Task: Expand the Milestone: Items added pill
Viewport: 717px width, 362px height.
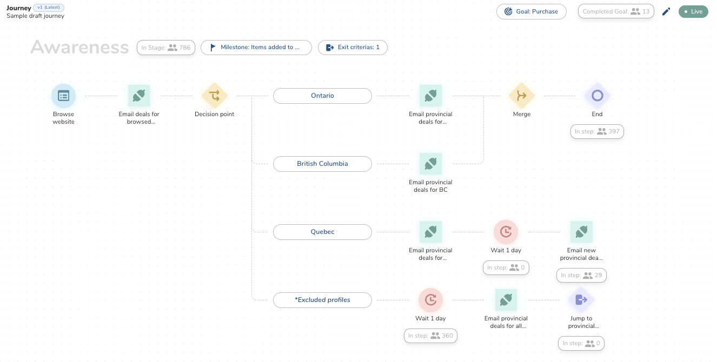Action: (x=256, y=48)
